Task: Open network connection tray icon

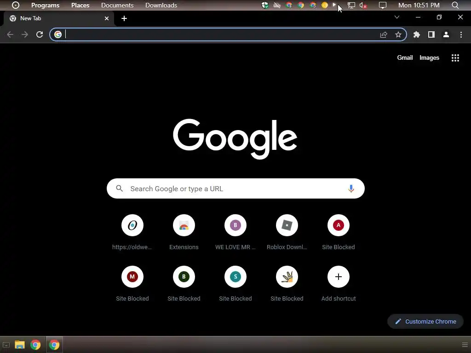Action: (351, 5)
